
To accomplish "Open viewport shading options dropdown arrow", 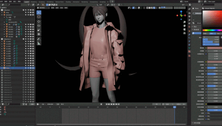I will coord(157,8).
